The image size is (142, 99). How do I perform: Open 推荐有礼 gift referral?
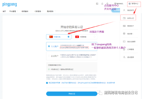click(x=119, y=4)
